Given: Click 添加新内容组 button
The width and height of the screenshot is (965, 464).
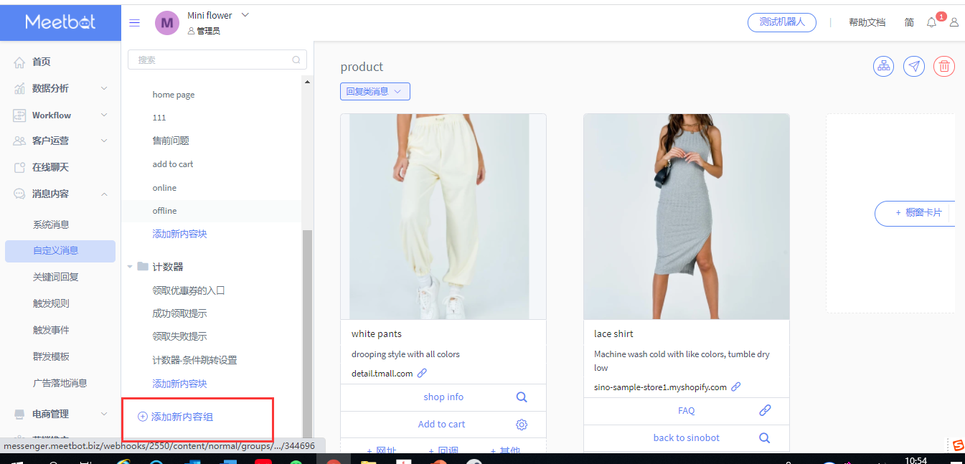Looking at the screenshot, I should click(x=176, y=417).
